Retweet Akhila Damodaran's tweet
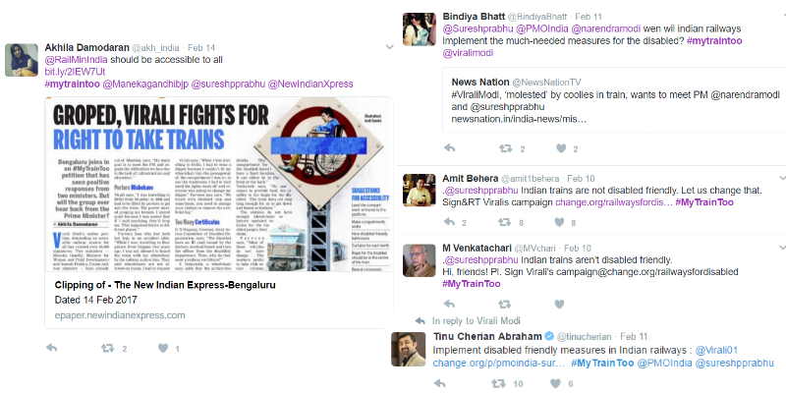This screenshot has width=786, height=393. [108, 348]
